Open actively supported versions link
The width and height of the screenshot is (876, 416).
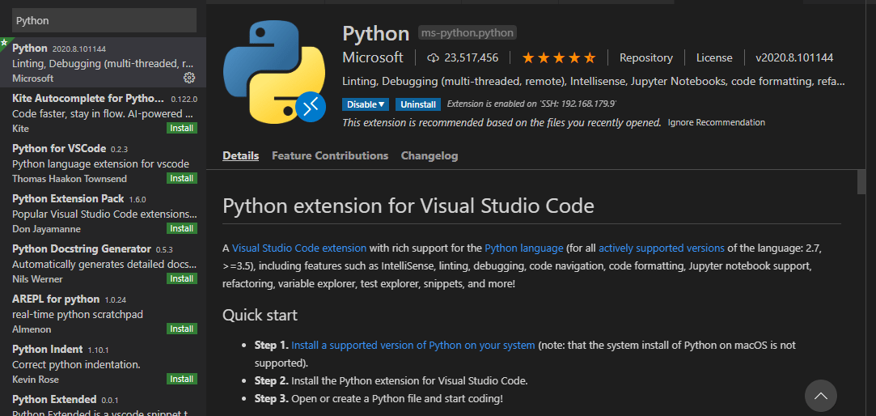662,248
